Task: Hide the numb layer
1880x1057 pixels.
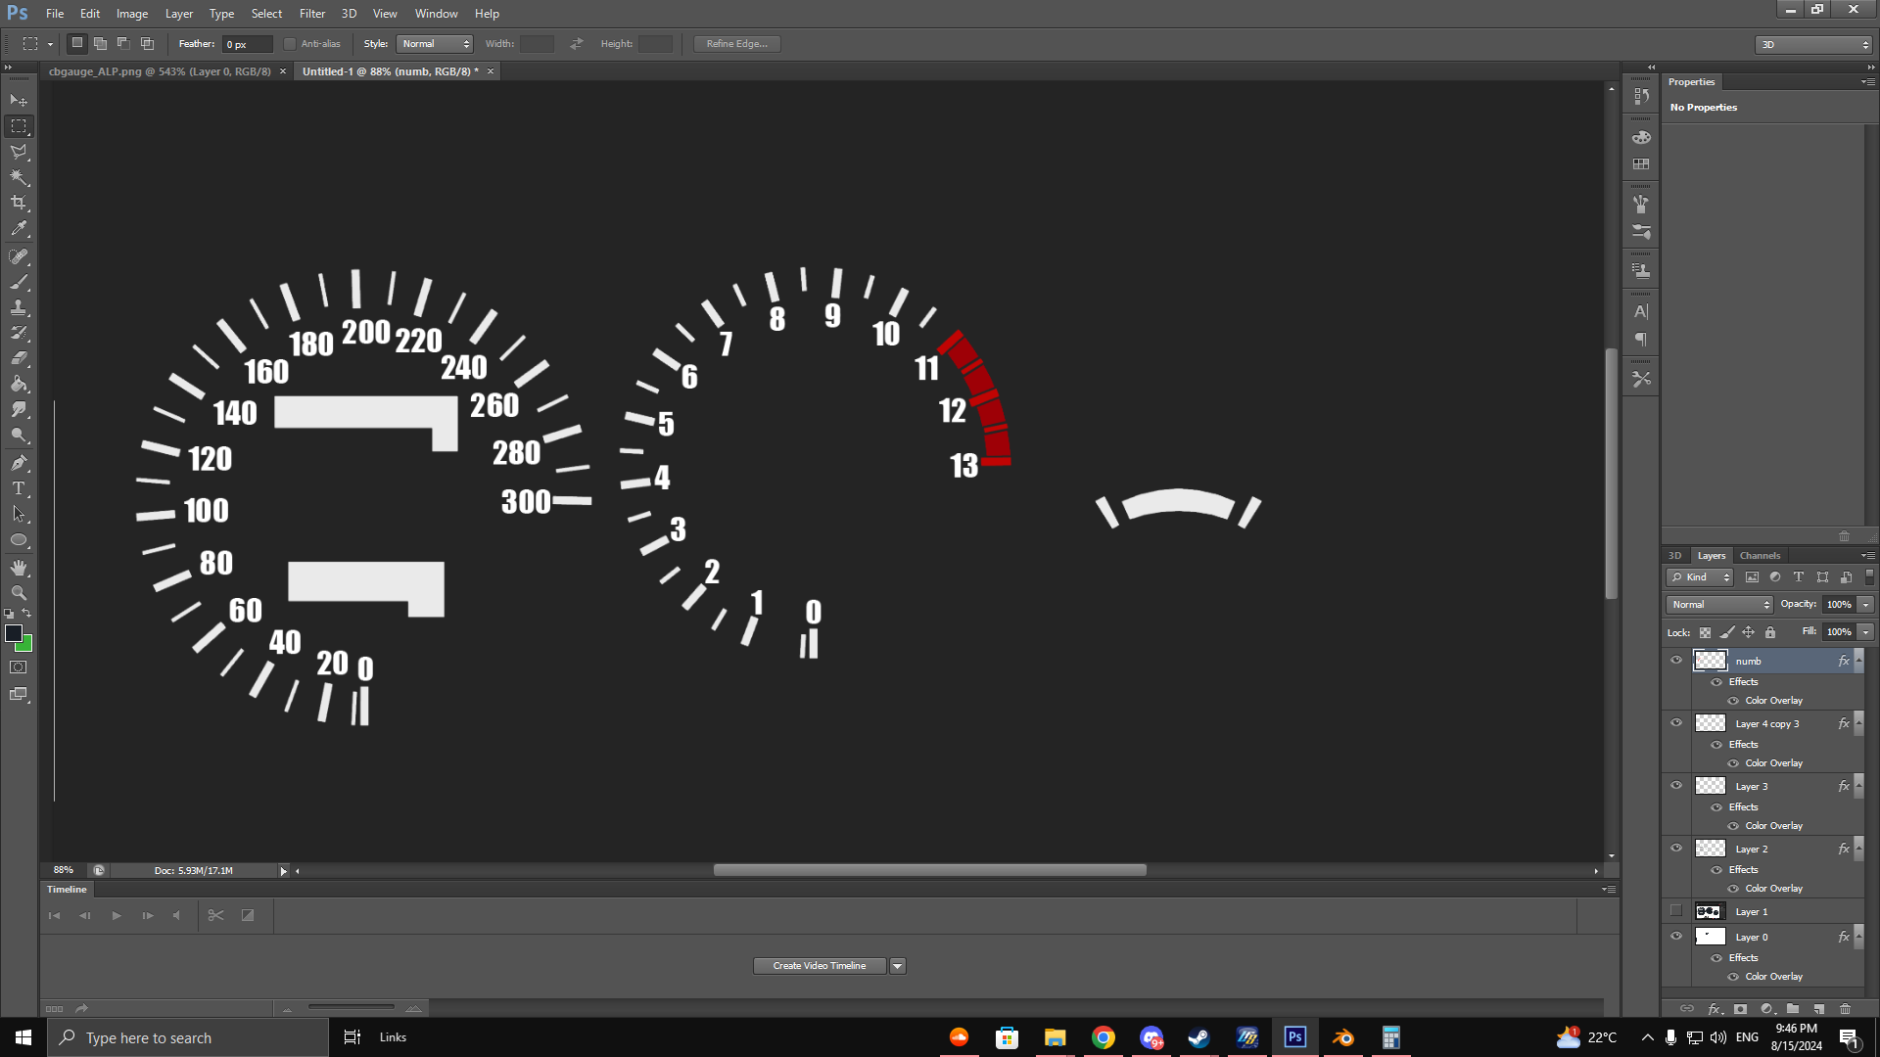Action: pos(1676,661)
